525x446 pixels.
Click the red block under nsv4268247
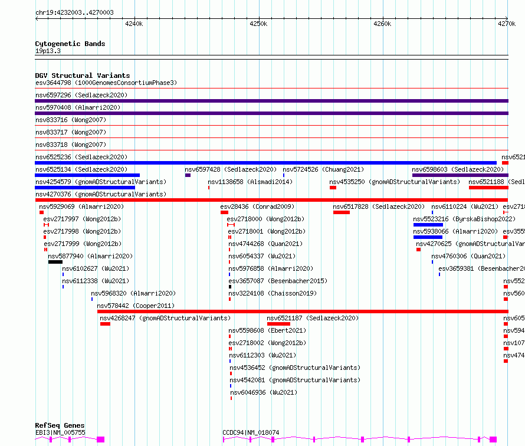click(105, 324)
